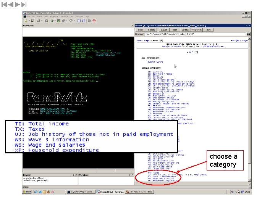Viewport: 275px width, 206px height.
Task: Select 'pwdatabrowse, openwave(d)' in the Review panel
Action: (35, 180)
